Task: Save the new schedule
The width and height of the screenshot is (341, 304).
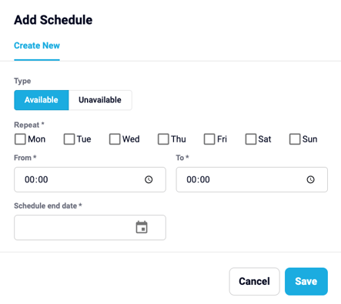Action: 306,282
